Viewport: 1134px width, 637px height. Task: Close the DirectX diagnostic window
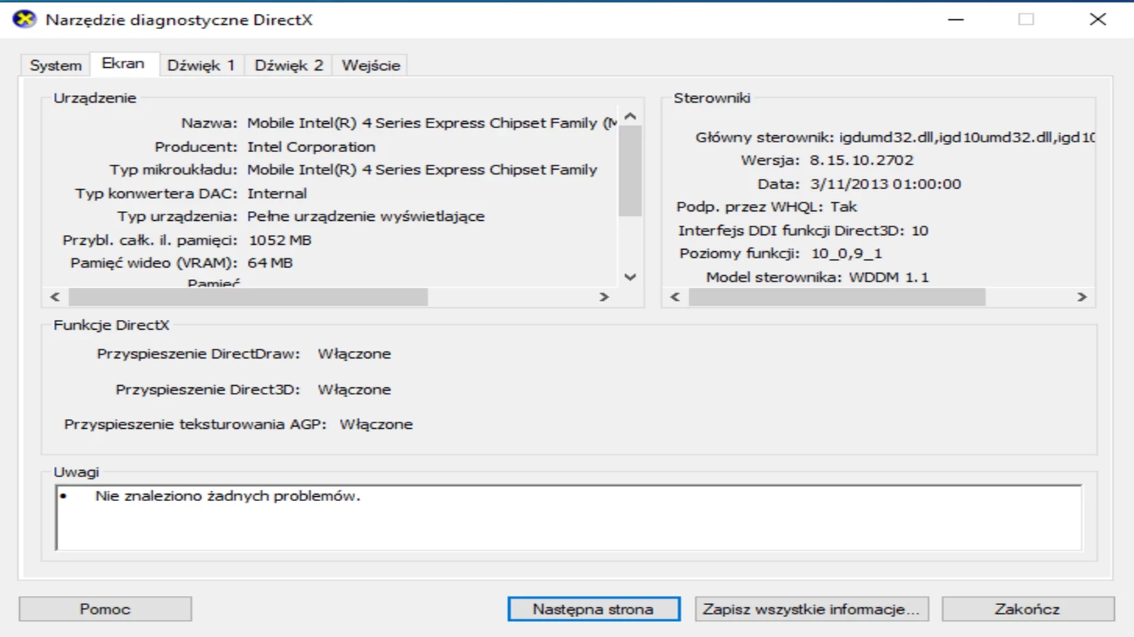1098,19
